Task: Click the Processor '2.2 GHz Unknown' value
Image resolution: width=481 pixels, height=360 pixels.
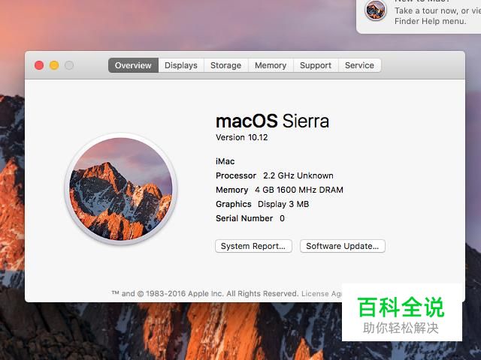Action: [298, 175]
